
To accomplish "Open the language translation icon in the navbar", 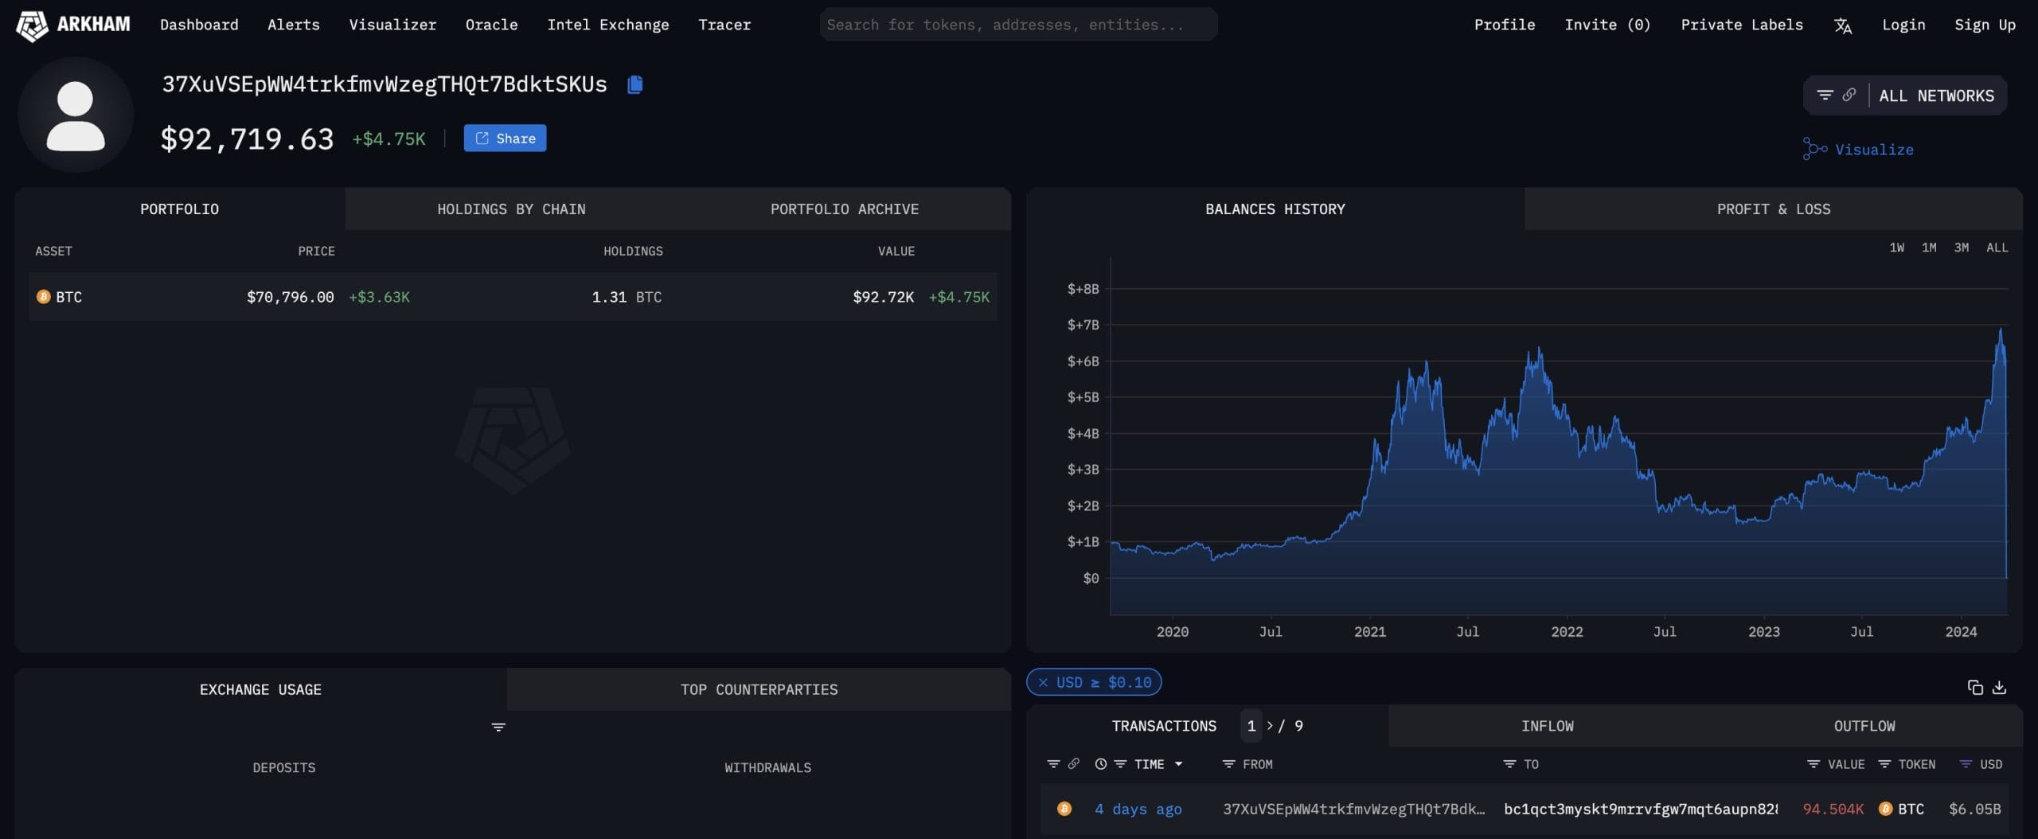I will 1843,25.
